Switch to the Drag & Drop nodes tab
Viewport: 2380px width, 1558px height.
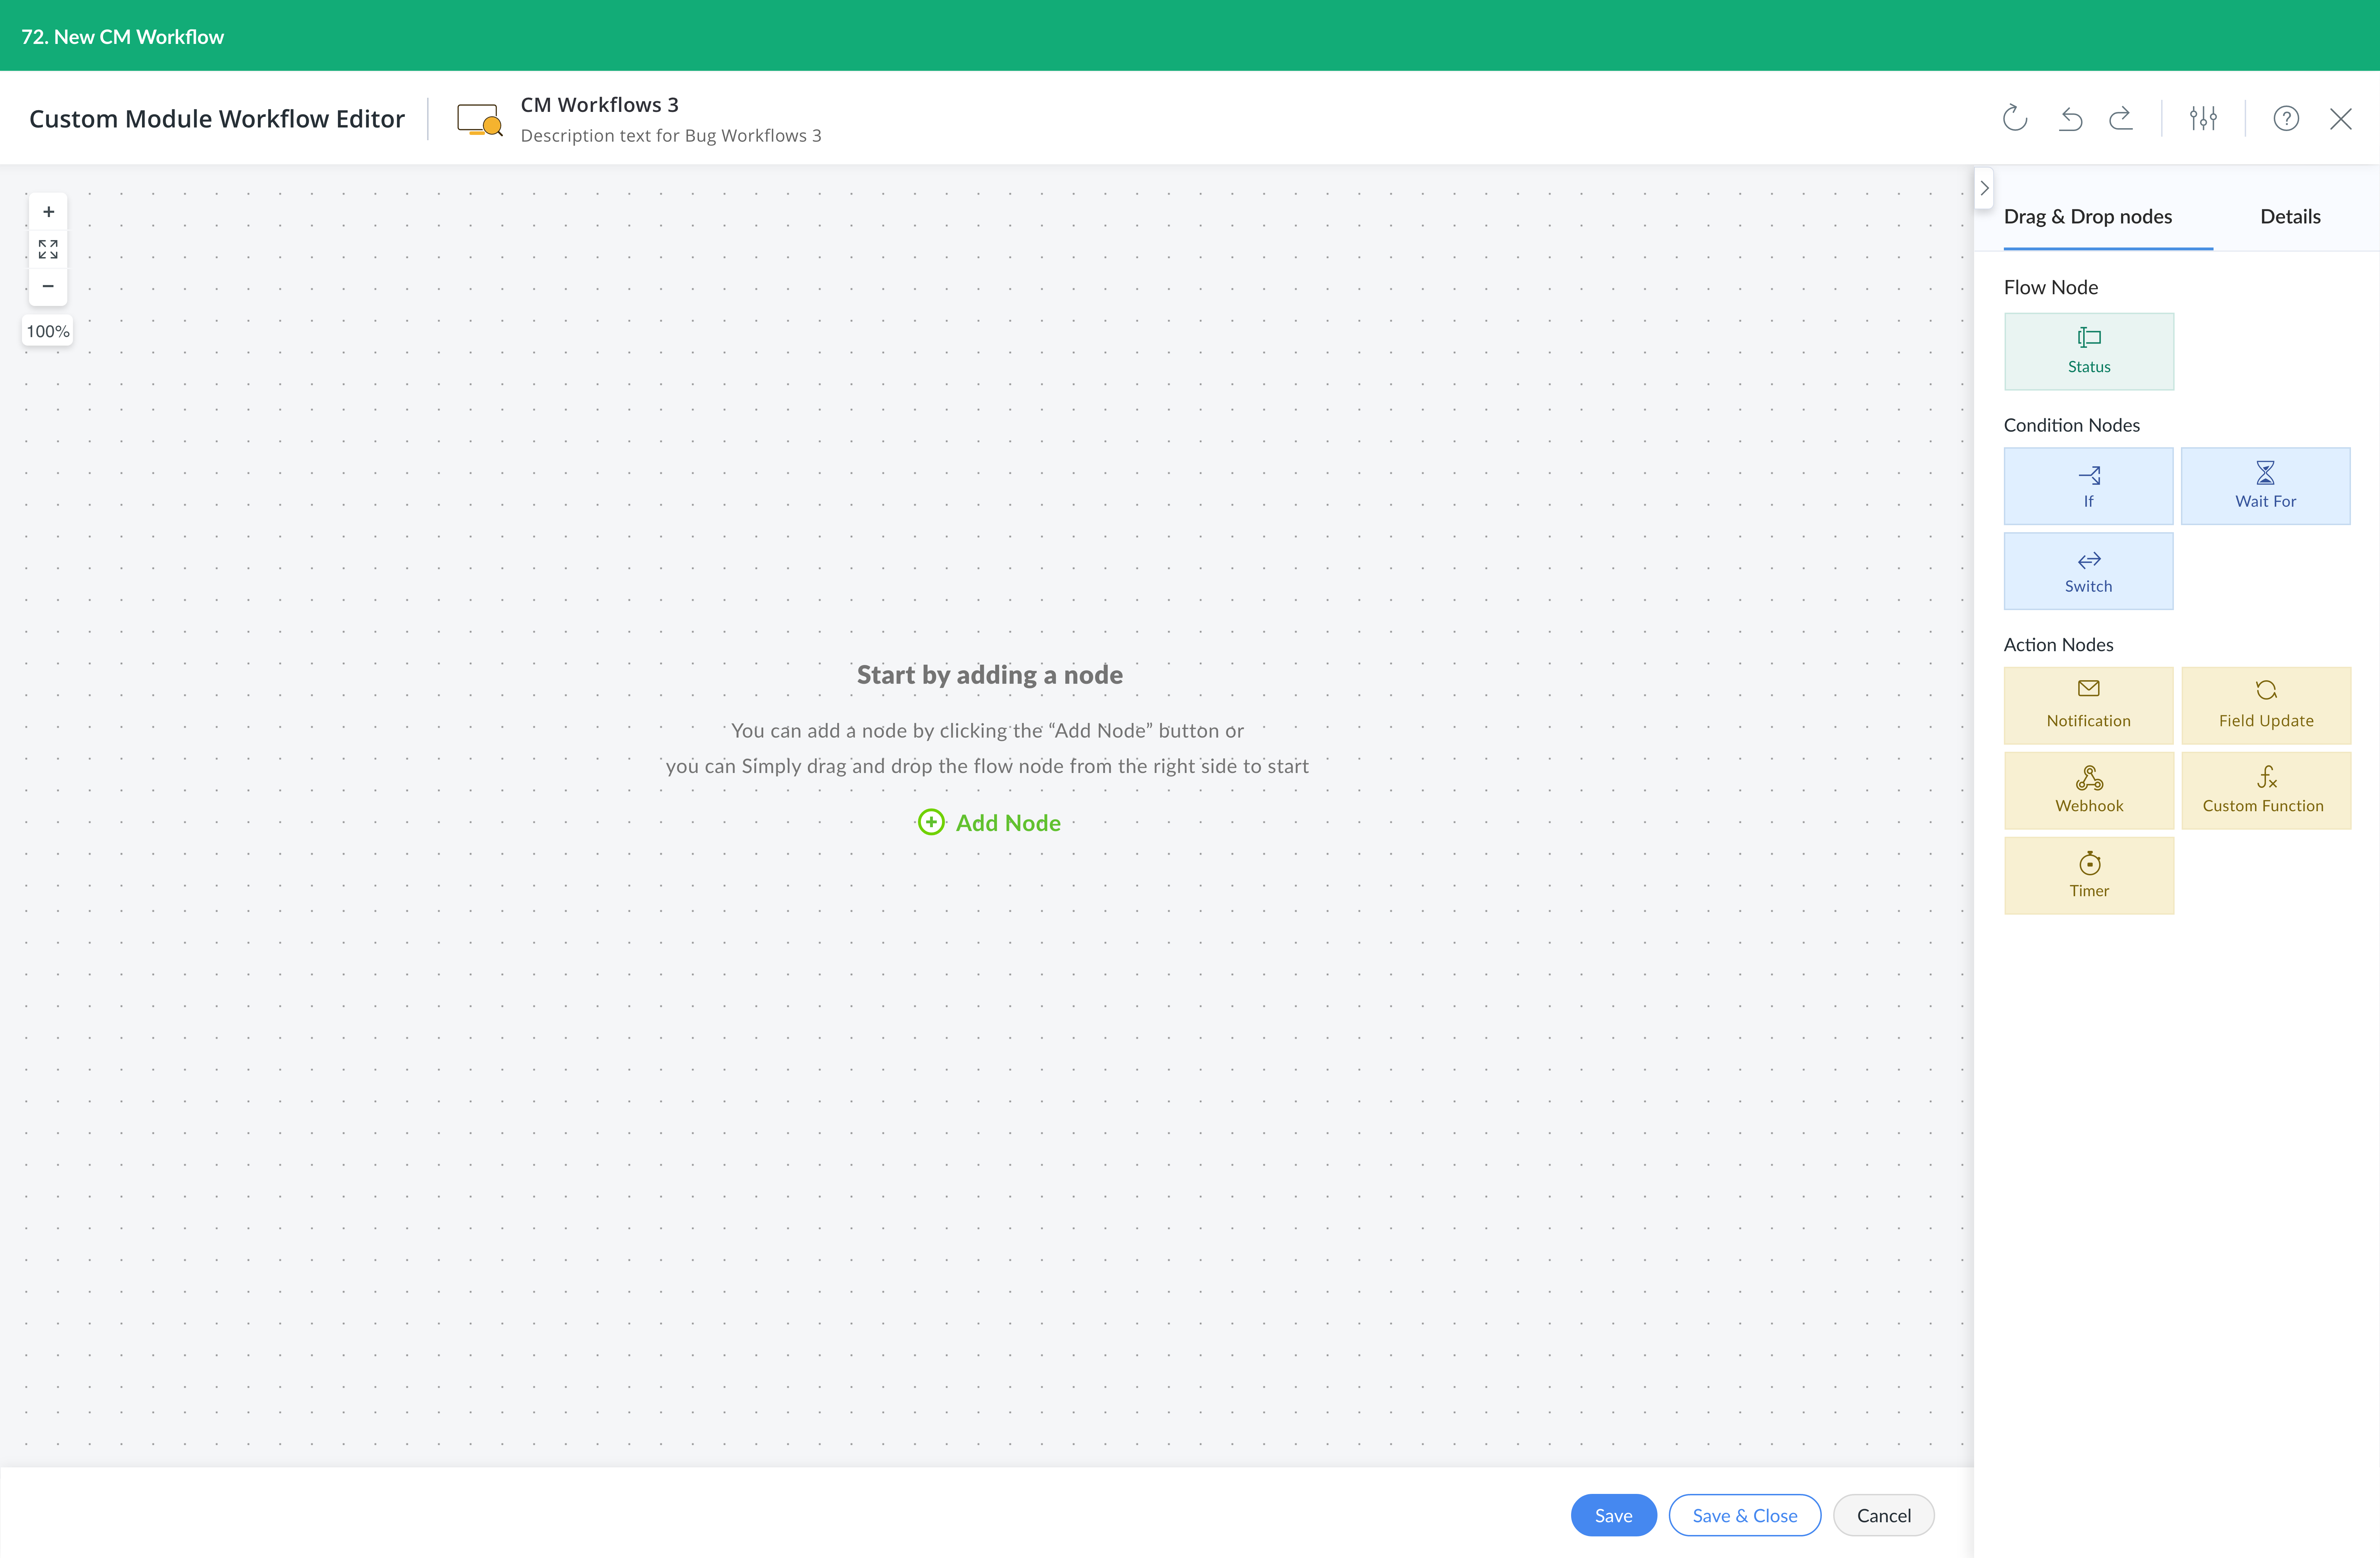[x=2088, y=217]
